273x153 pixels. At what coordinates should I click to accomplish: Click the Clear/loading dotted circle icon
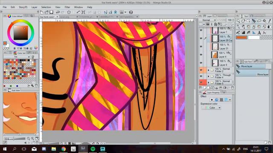(69, 12)
